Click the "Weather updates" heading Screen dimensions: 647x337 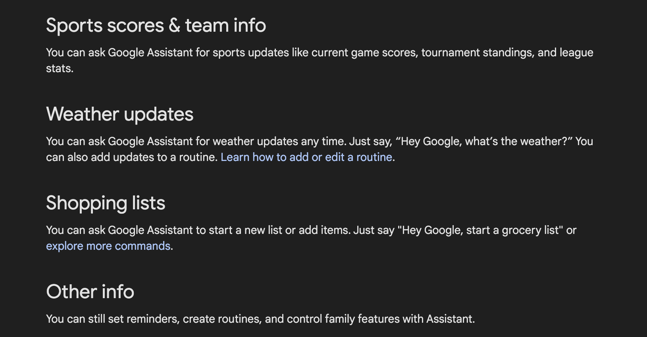[119, 115]
